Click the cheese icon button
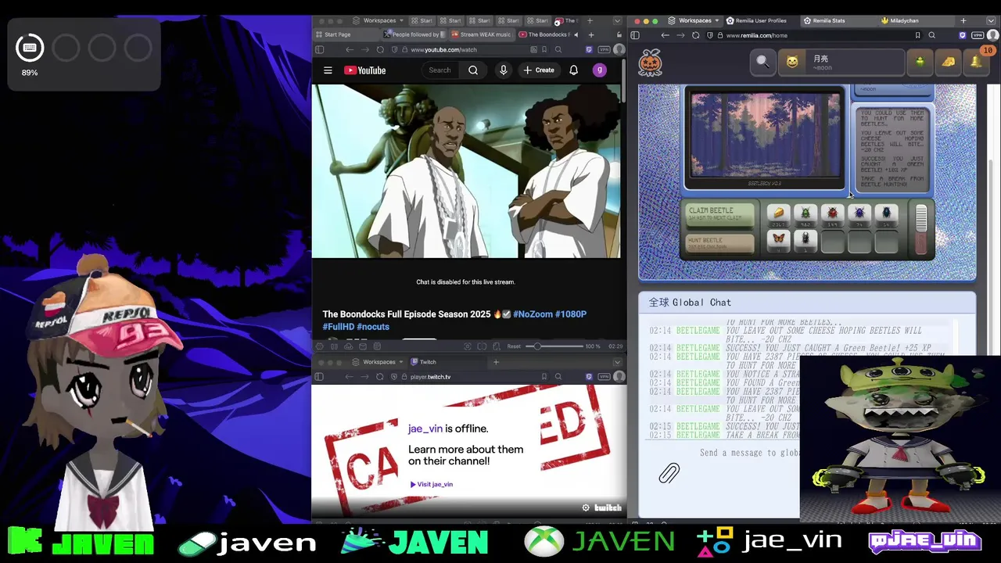 pos(948,62)
